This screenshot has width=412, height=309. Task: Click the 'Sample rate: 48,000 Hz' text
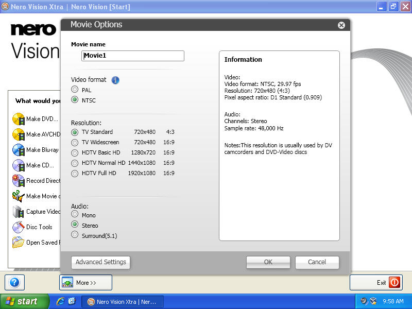(254, 128)
